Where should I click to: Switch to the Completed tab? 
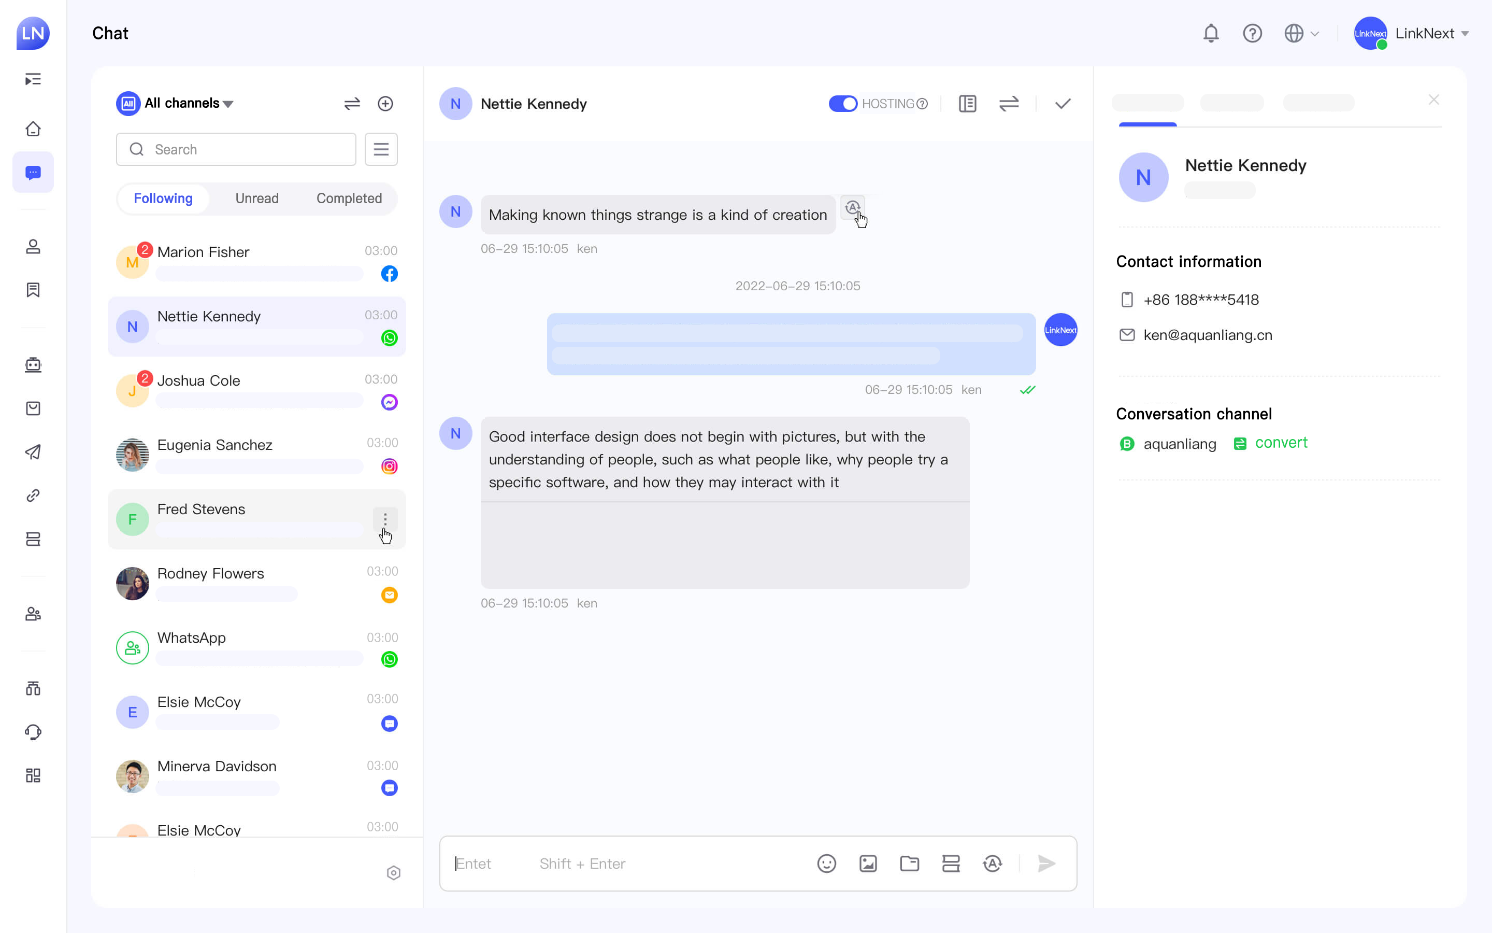click(x=349, y=198)
